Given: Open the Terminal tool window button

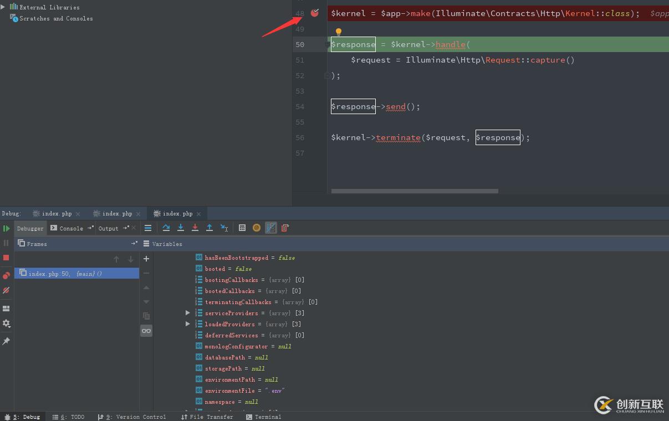Looking at the screenshot, I should pos(264,417).
